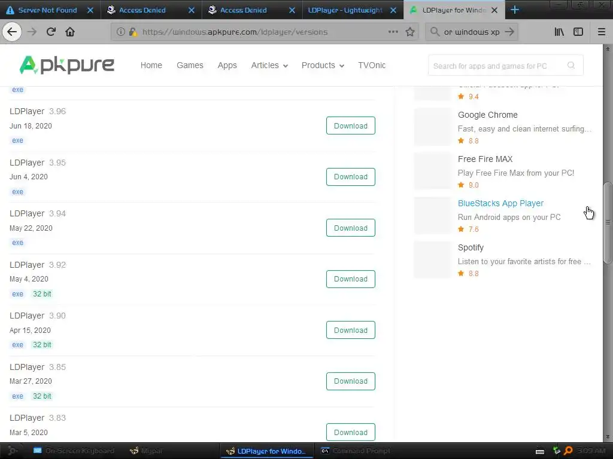The width and height of the screenshot is (613, 459).
Task: Click the browser forward arrow
Action: 32,32
